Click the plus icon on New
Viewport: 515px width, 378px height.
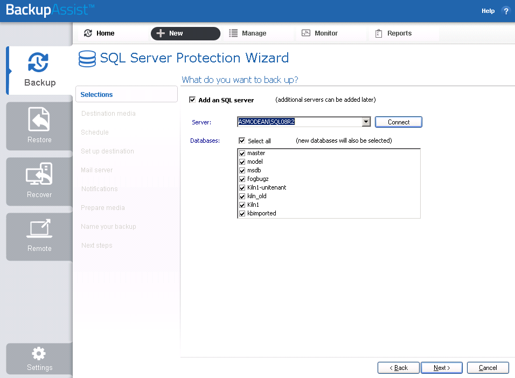pyautogui.click(x=161, y=33)
